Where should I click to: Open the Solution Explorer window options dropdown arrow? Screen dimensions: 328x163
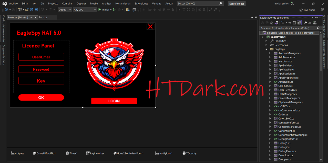(x=313, y=18)
